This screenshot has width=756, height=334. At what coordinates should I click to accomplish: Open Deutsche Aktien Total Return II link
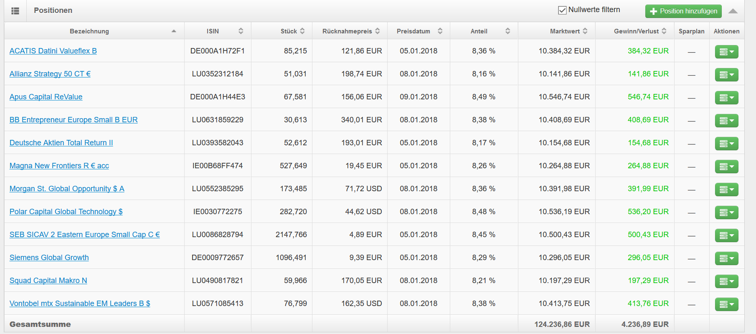(x=61, y=143)
